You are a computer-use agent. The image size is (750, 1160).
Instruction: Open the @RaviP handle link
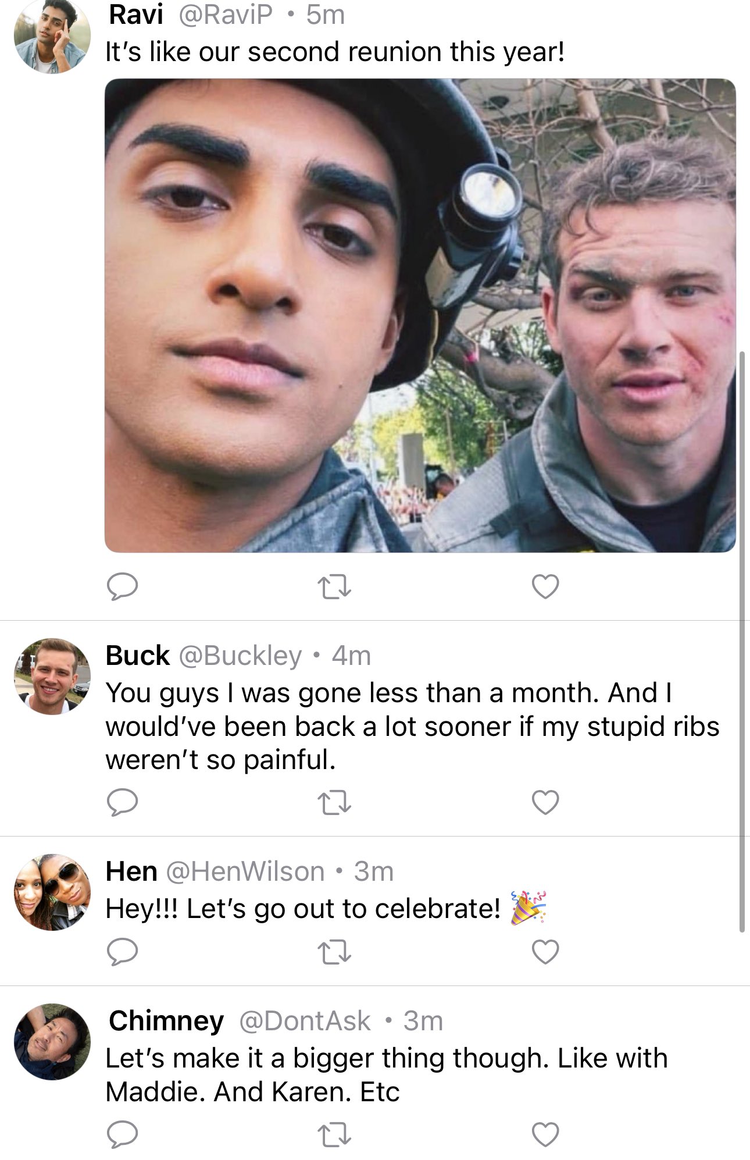point(225,15)
